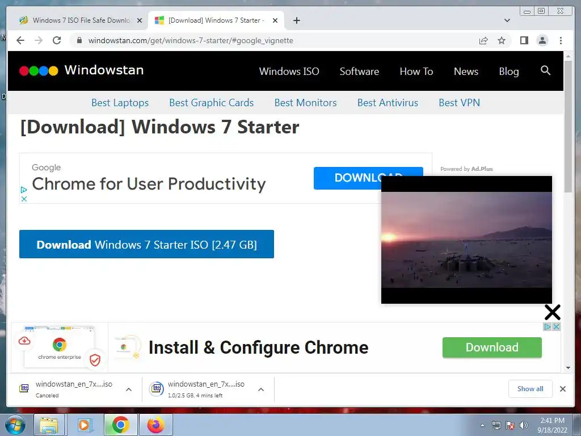Click the blue DOWNLOAD ad button

coord(347,178)
